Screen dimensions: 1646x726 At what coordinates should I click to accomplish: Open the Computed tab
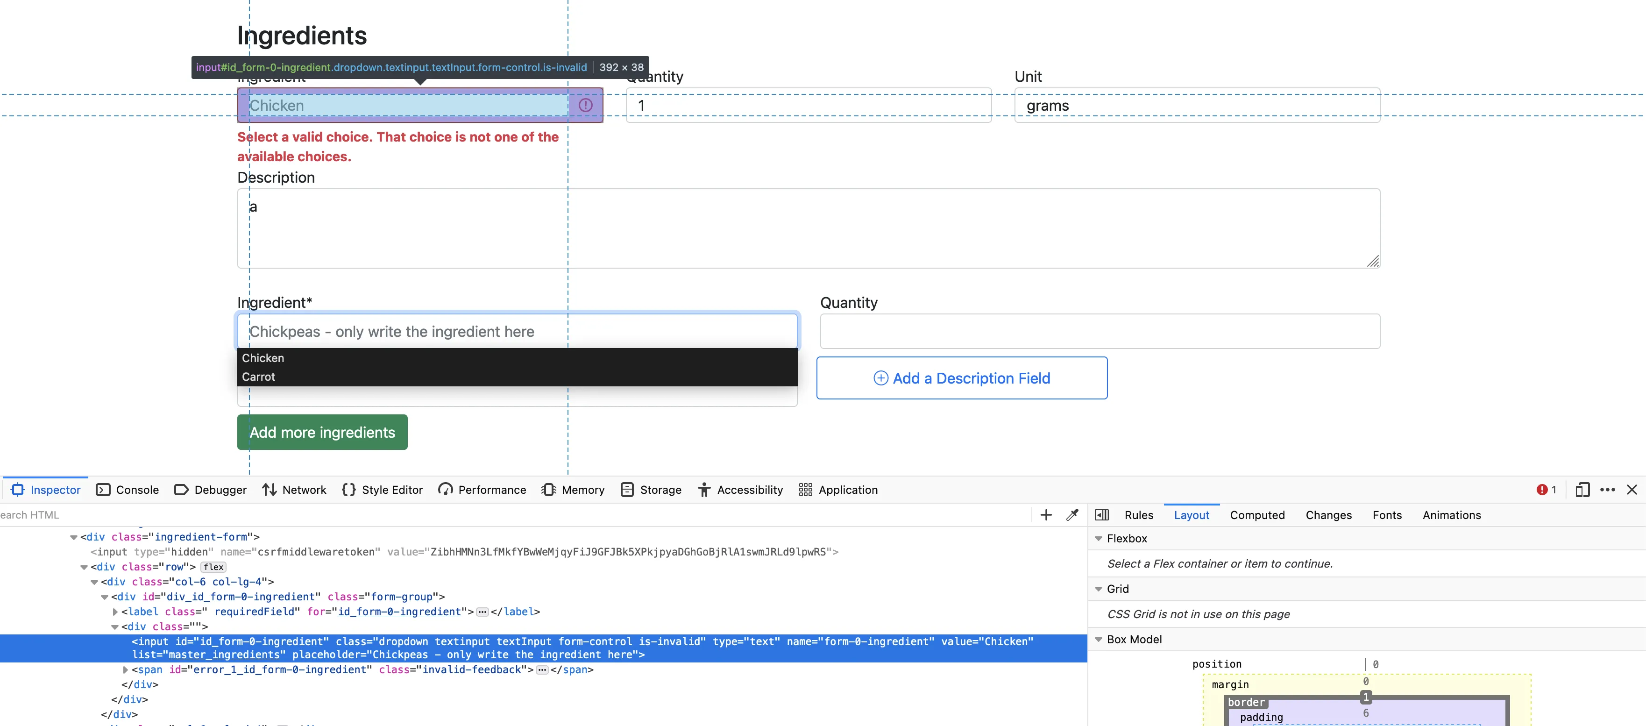[x=1257, y=515]
